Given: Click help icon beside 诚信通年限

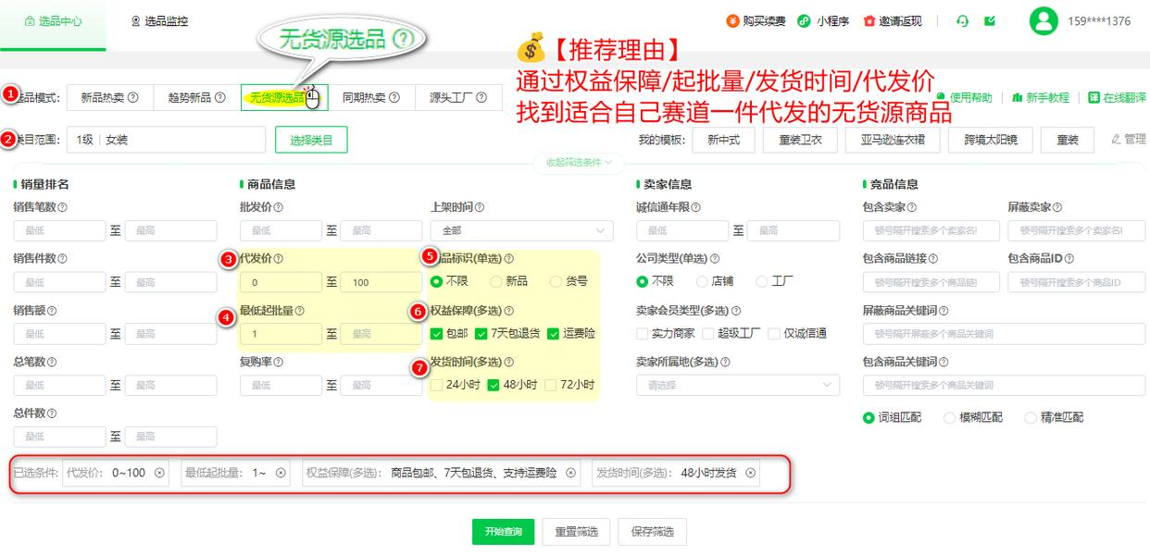Looking at the screenshot, I should 696,207.
